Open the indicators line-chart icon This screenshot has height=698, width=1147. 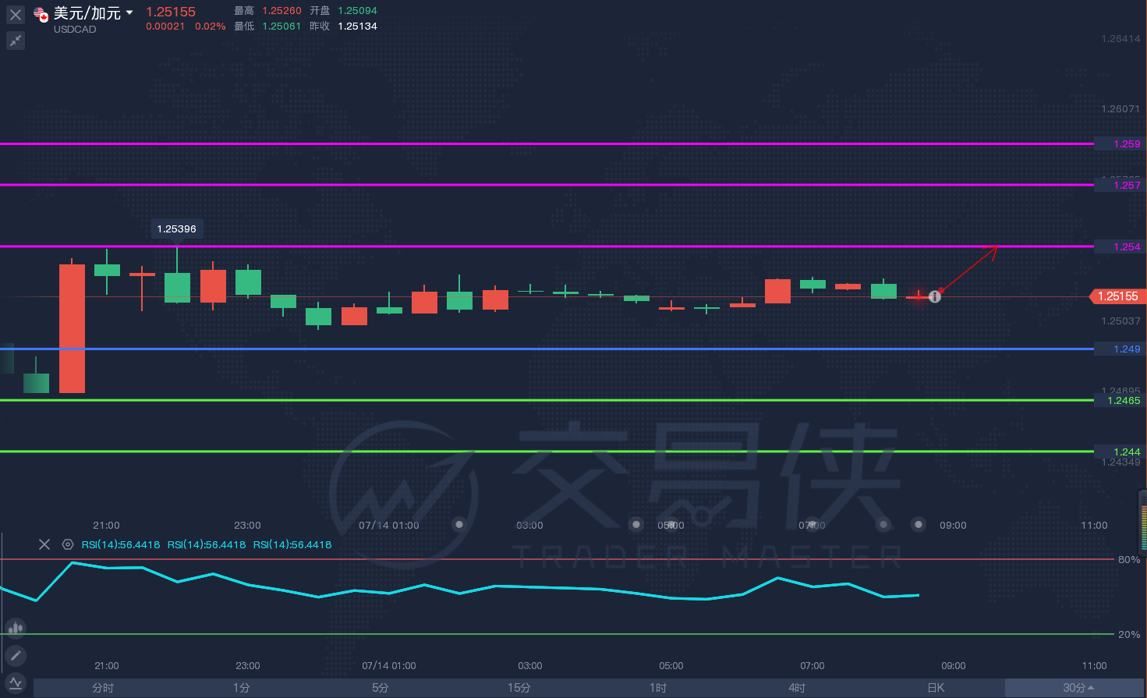[16, 684]
